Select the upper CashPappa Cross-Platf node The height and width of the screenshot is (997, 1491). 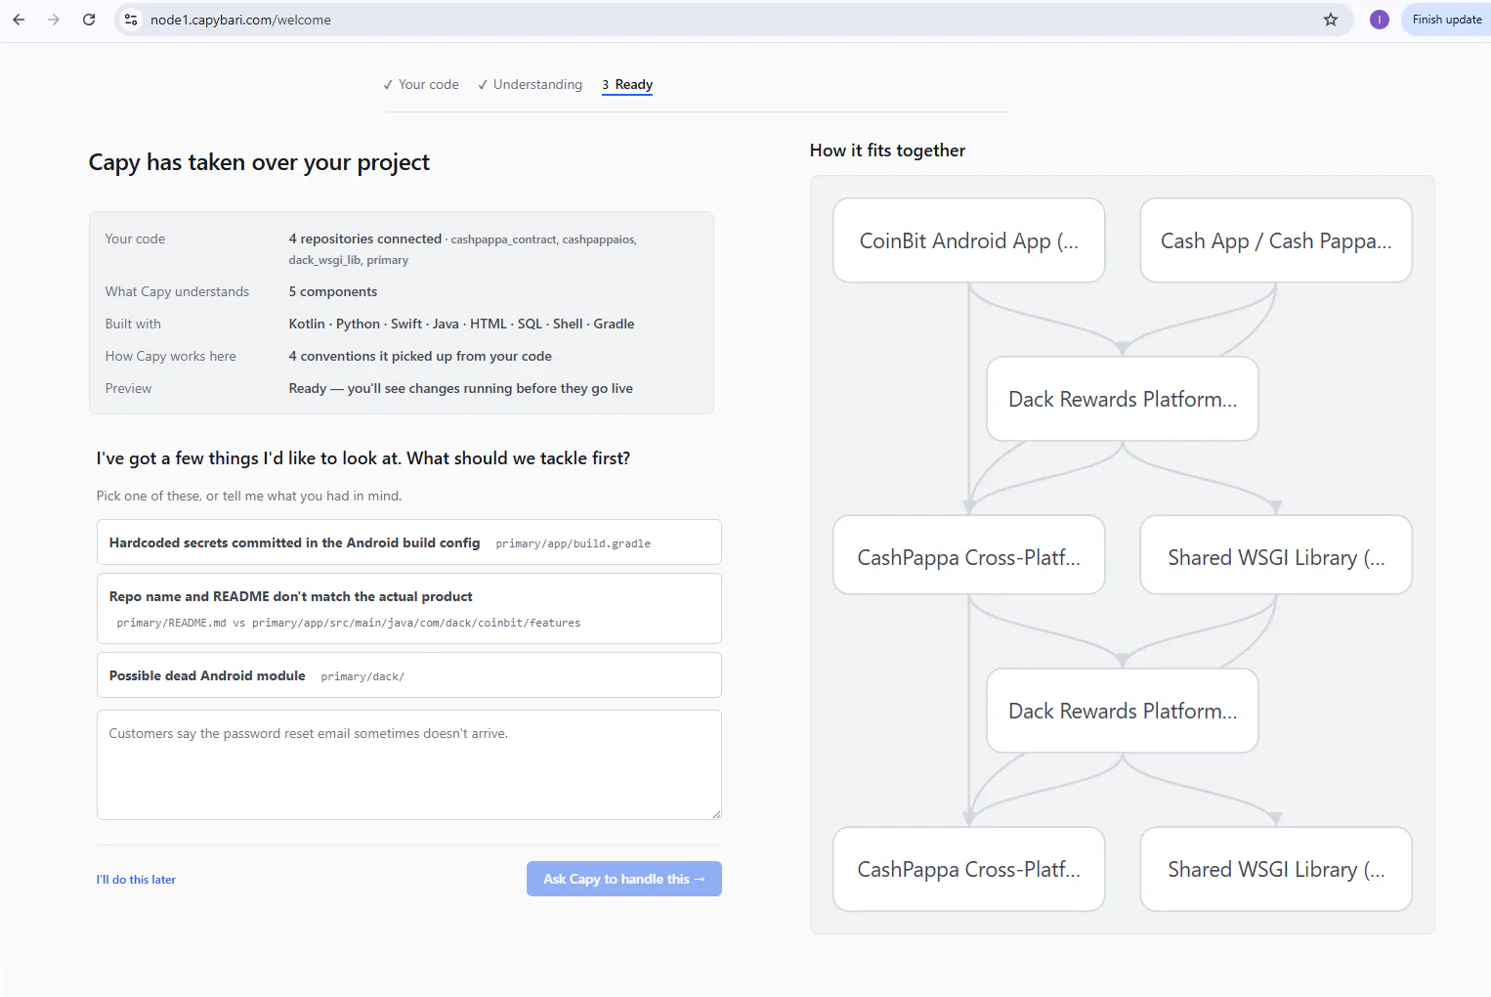tap(968, 555)
